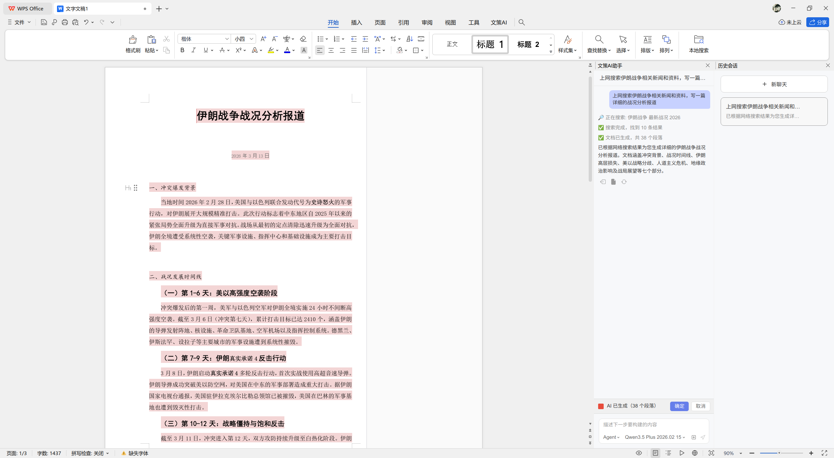
Task: Toggle bold formatting
Action: pos(182,50)
